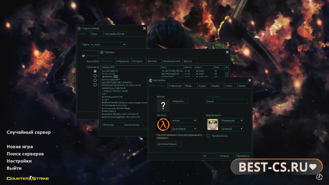Click the Counter-Strike icon in Настройки title bar
The image size is (329, 185).
click(x=150, y=80)
